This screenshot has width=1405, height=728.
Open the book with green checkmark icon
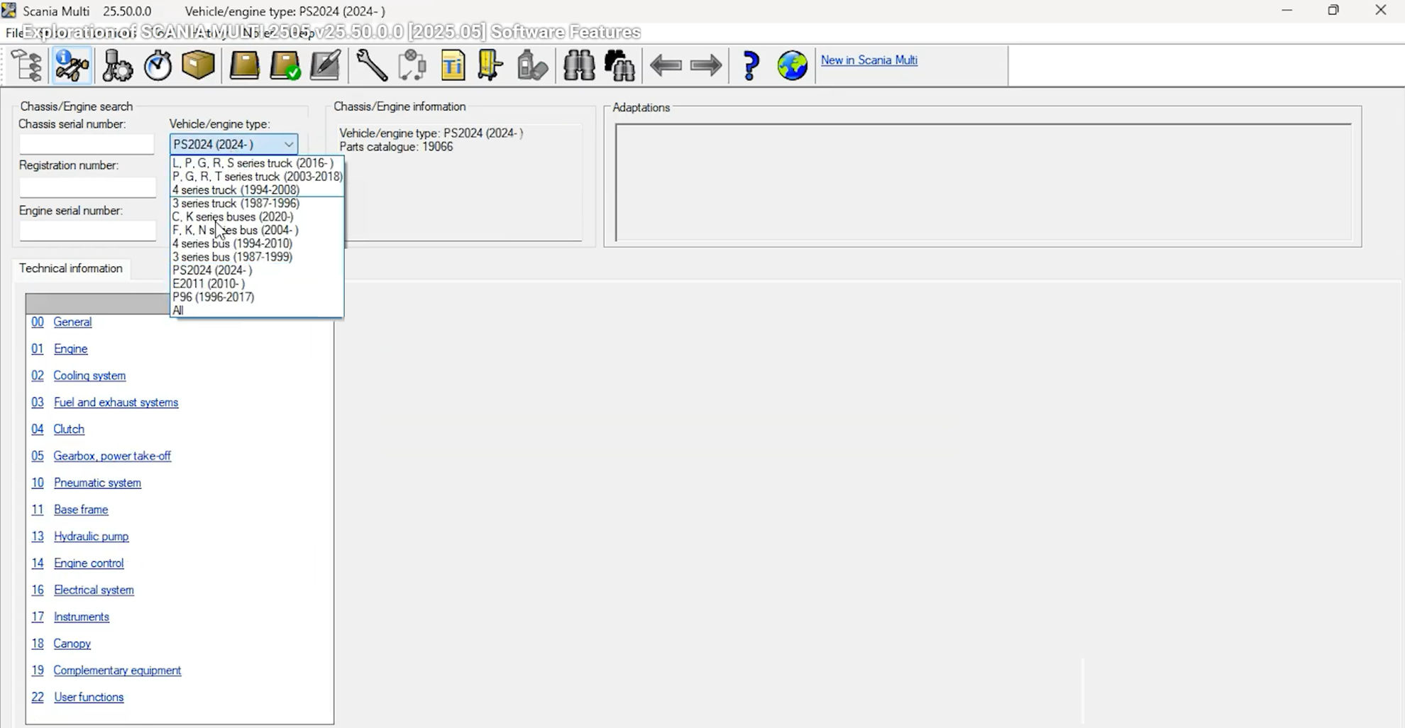click(285, 66)
